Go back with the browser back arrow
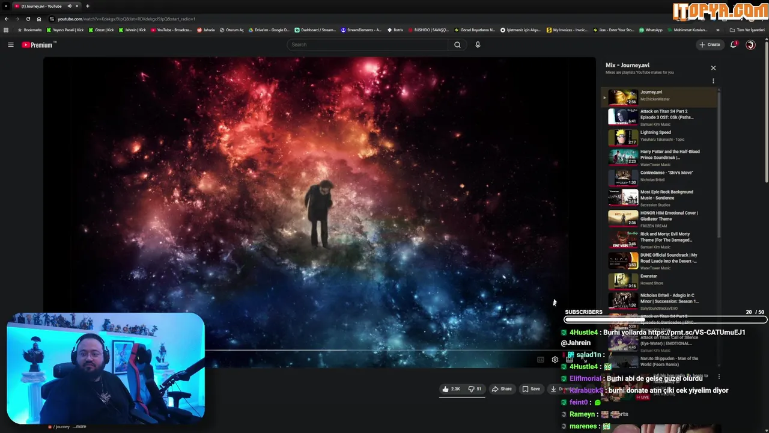This screenshot has height=433, width=769. pyautogui.click(x=6, y=19)
